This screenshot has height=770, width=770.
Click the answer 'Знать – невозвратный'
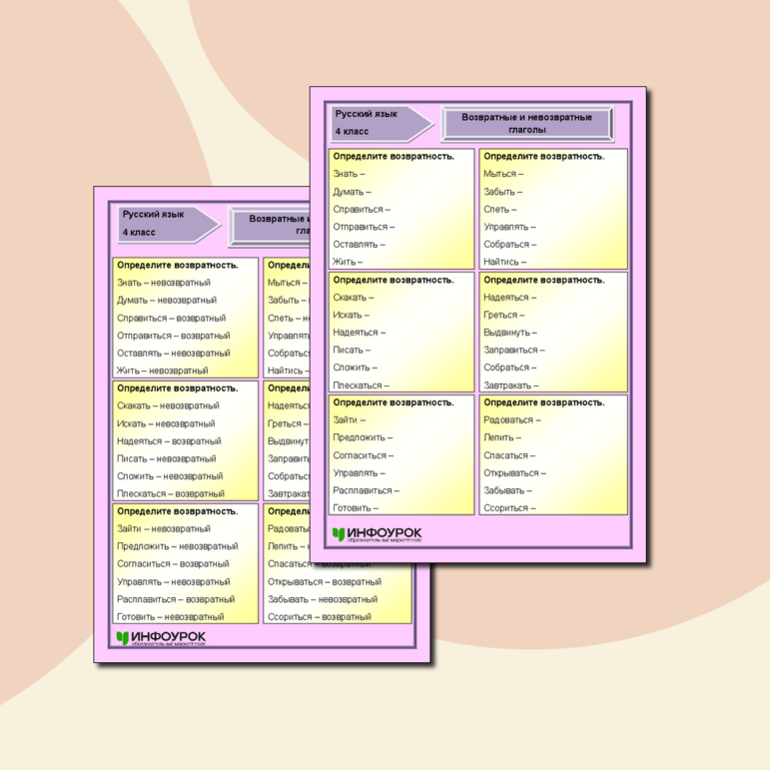tap(164, 283)
